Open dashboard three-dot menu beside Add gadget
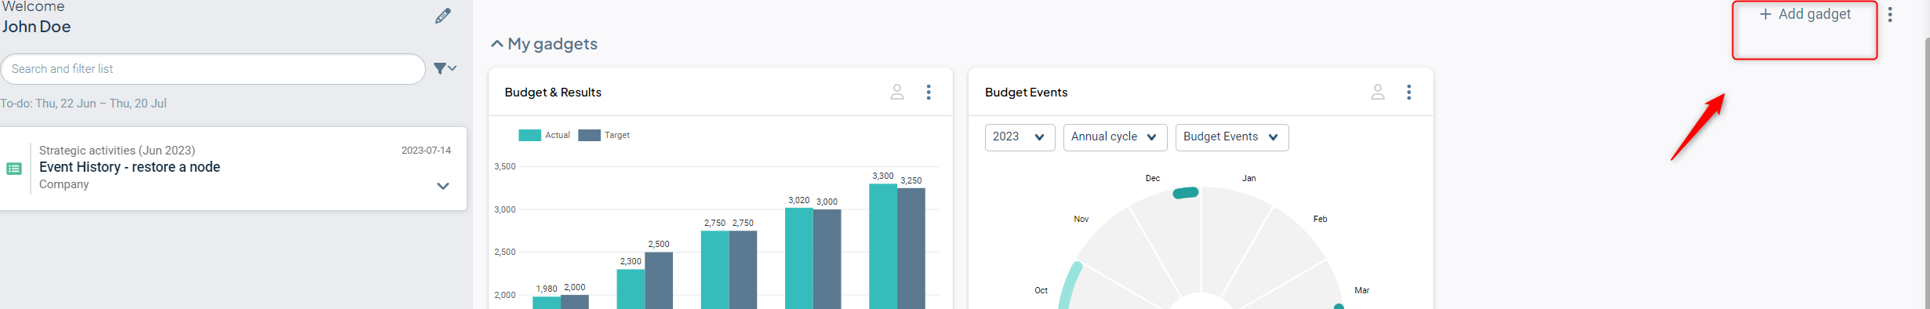1930x309 pixels. tap(1890, 14)
